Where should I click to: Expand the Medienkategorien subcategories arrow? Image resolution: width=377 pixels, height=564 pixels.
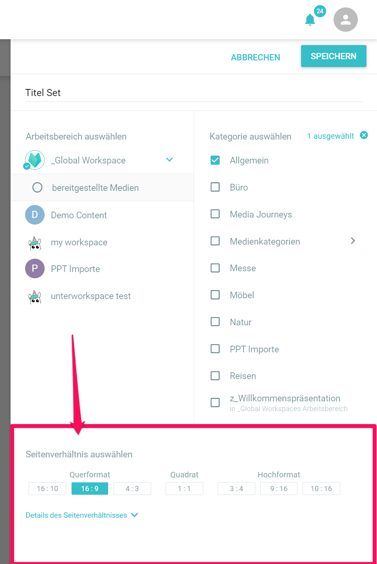pyautogui.click(x=353, y=241)
